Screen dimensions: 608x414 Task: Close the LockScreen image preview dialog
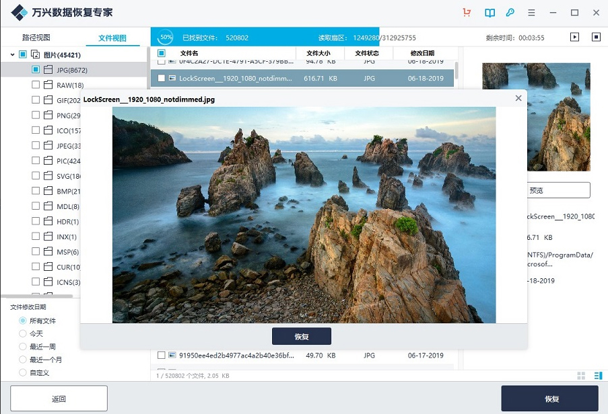point(518,98)
